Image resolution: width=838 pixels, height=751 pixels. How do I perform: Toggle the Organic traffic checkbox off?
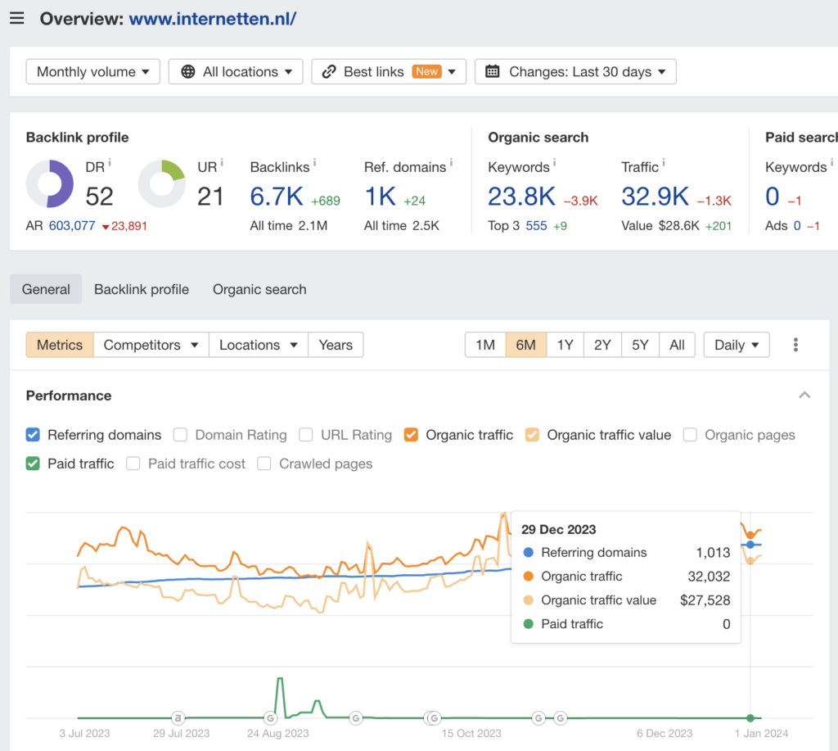[x=411, y=435]
